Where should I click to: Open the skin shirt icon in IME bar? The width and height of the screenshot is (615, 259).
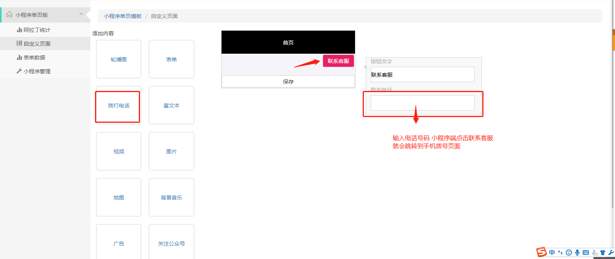[603, 252]
